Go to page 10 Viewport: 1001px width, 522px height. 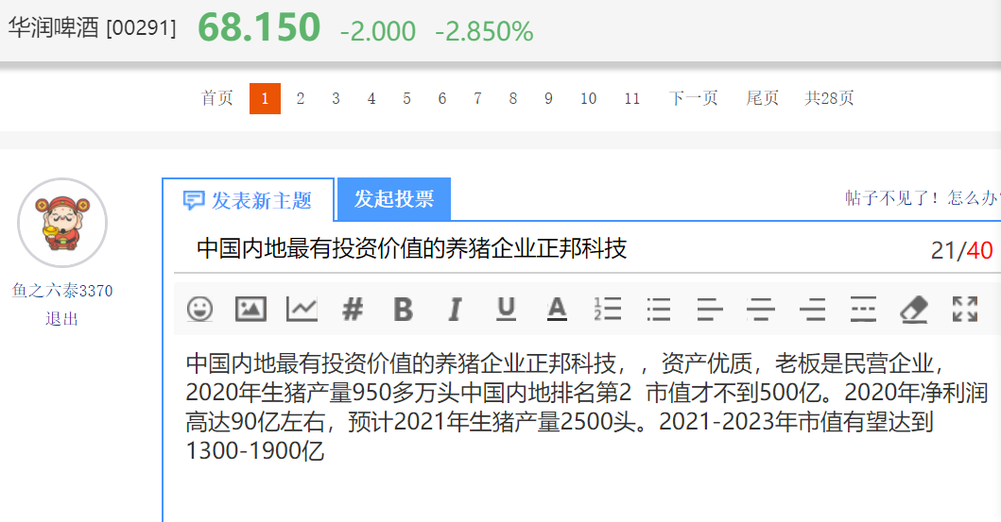coord(588,99)
